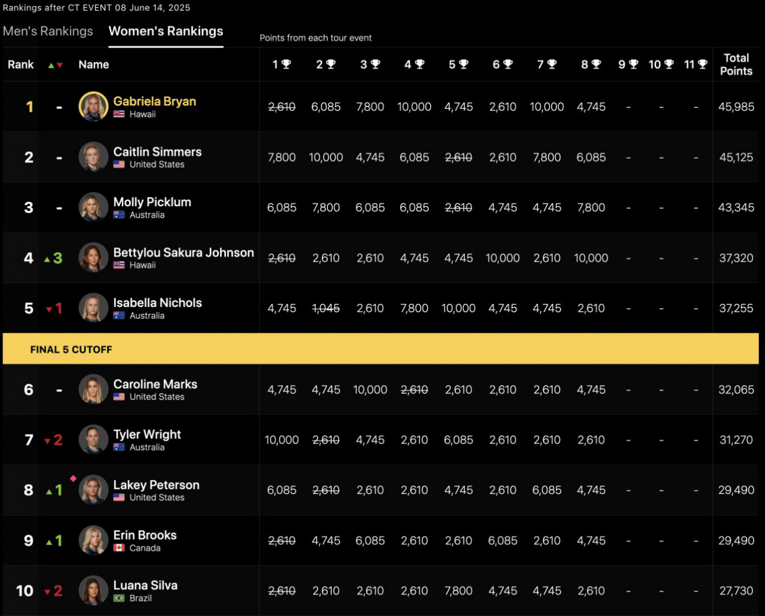Open Caitlin Simmers' athlete page
The width and height of the screenshot is (765, 616).
[x=157, y=152]
